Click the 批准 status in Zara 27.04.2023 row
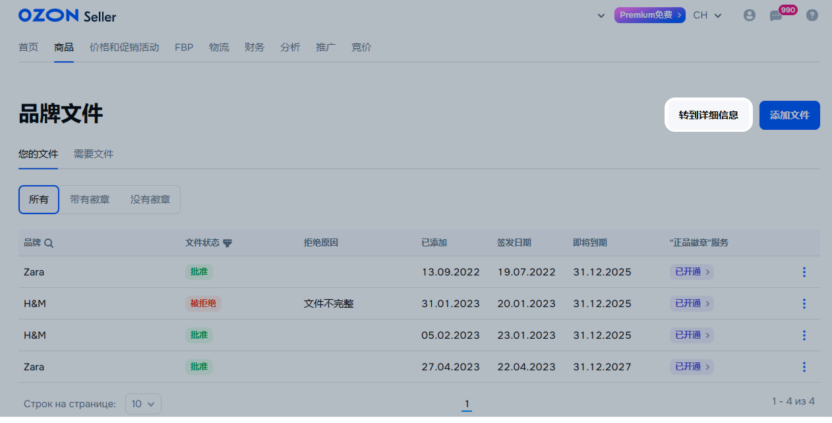The width and height of the screenshot is (832, 423). click(x=199, y=367)
